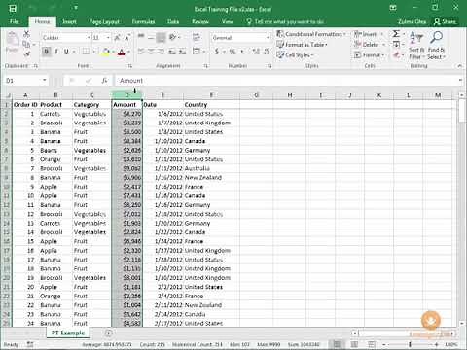Switch to the Review tab
Screen dimensions: 467x350
tap(200, 21)
